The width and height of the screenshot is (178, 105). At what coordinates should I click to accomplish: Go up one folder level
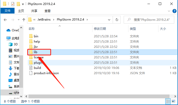[24, 20]
